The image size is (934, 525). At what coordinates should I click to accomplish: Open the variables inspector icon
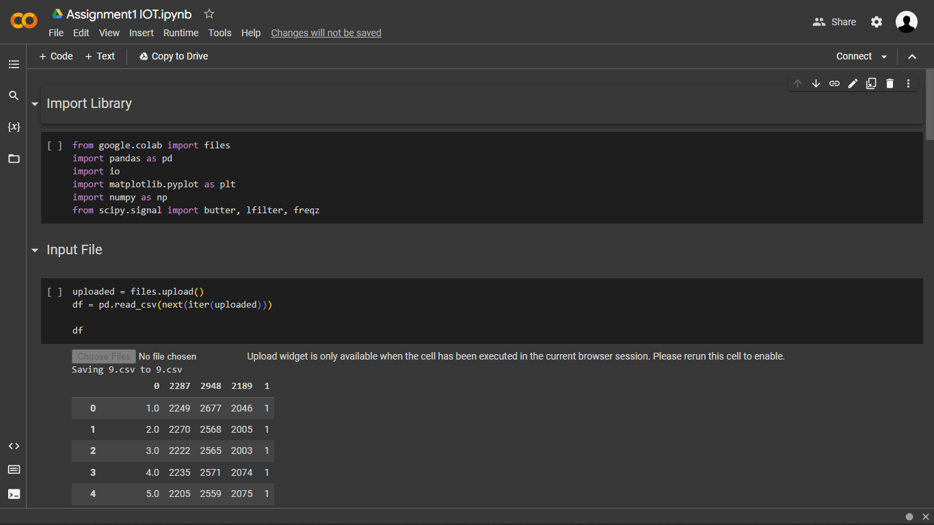point(14,127)
